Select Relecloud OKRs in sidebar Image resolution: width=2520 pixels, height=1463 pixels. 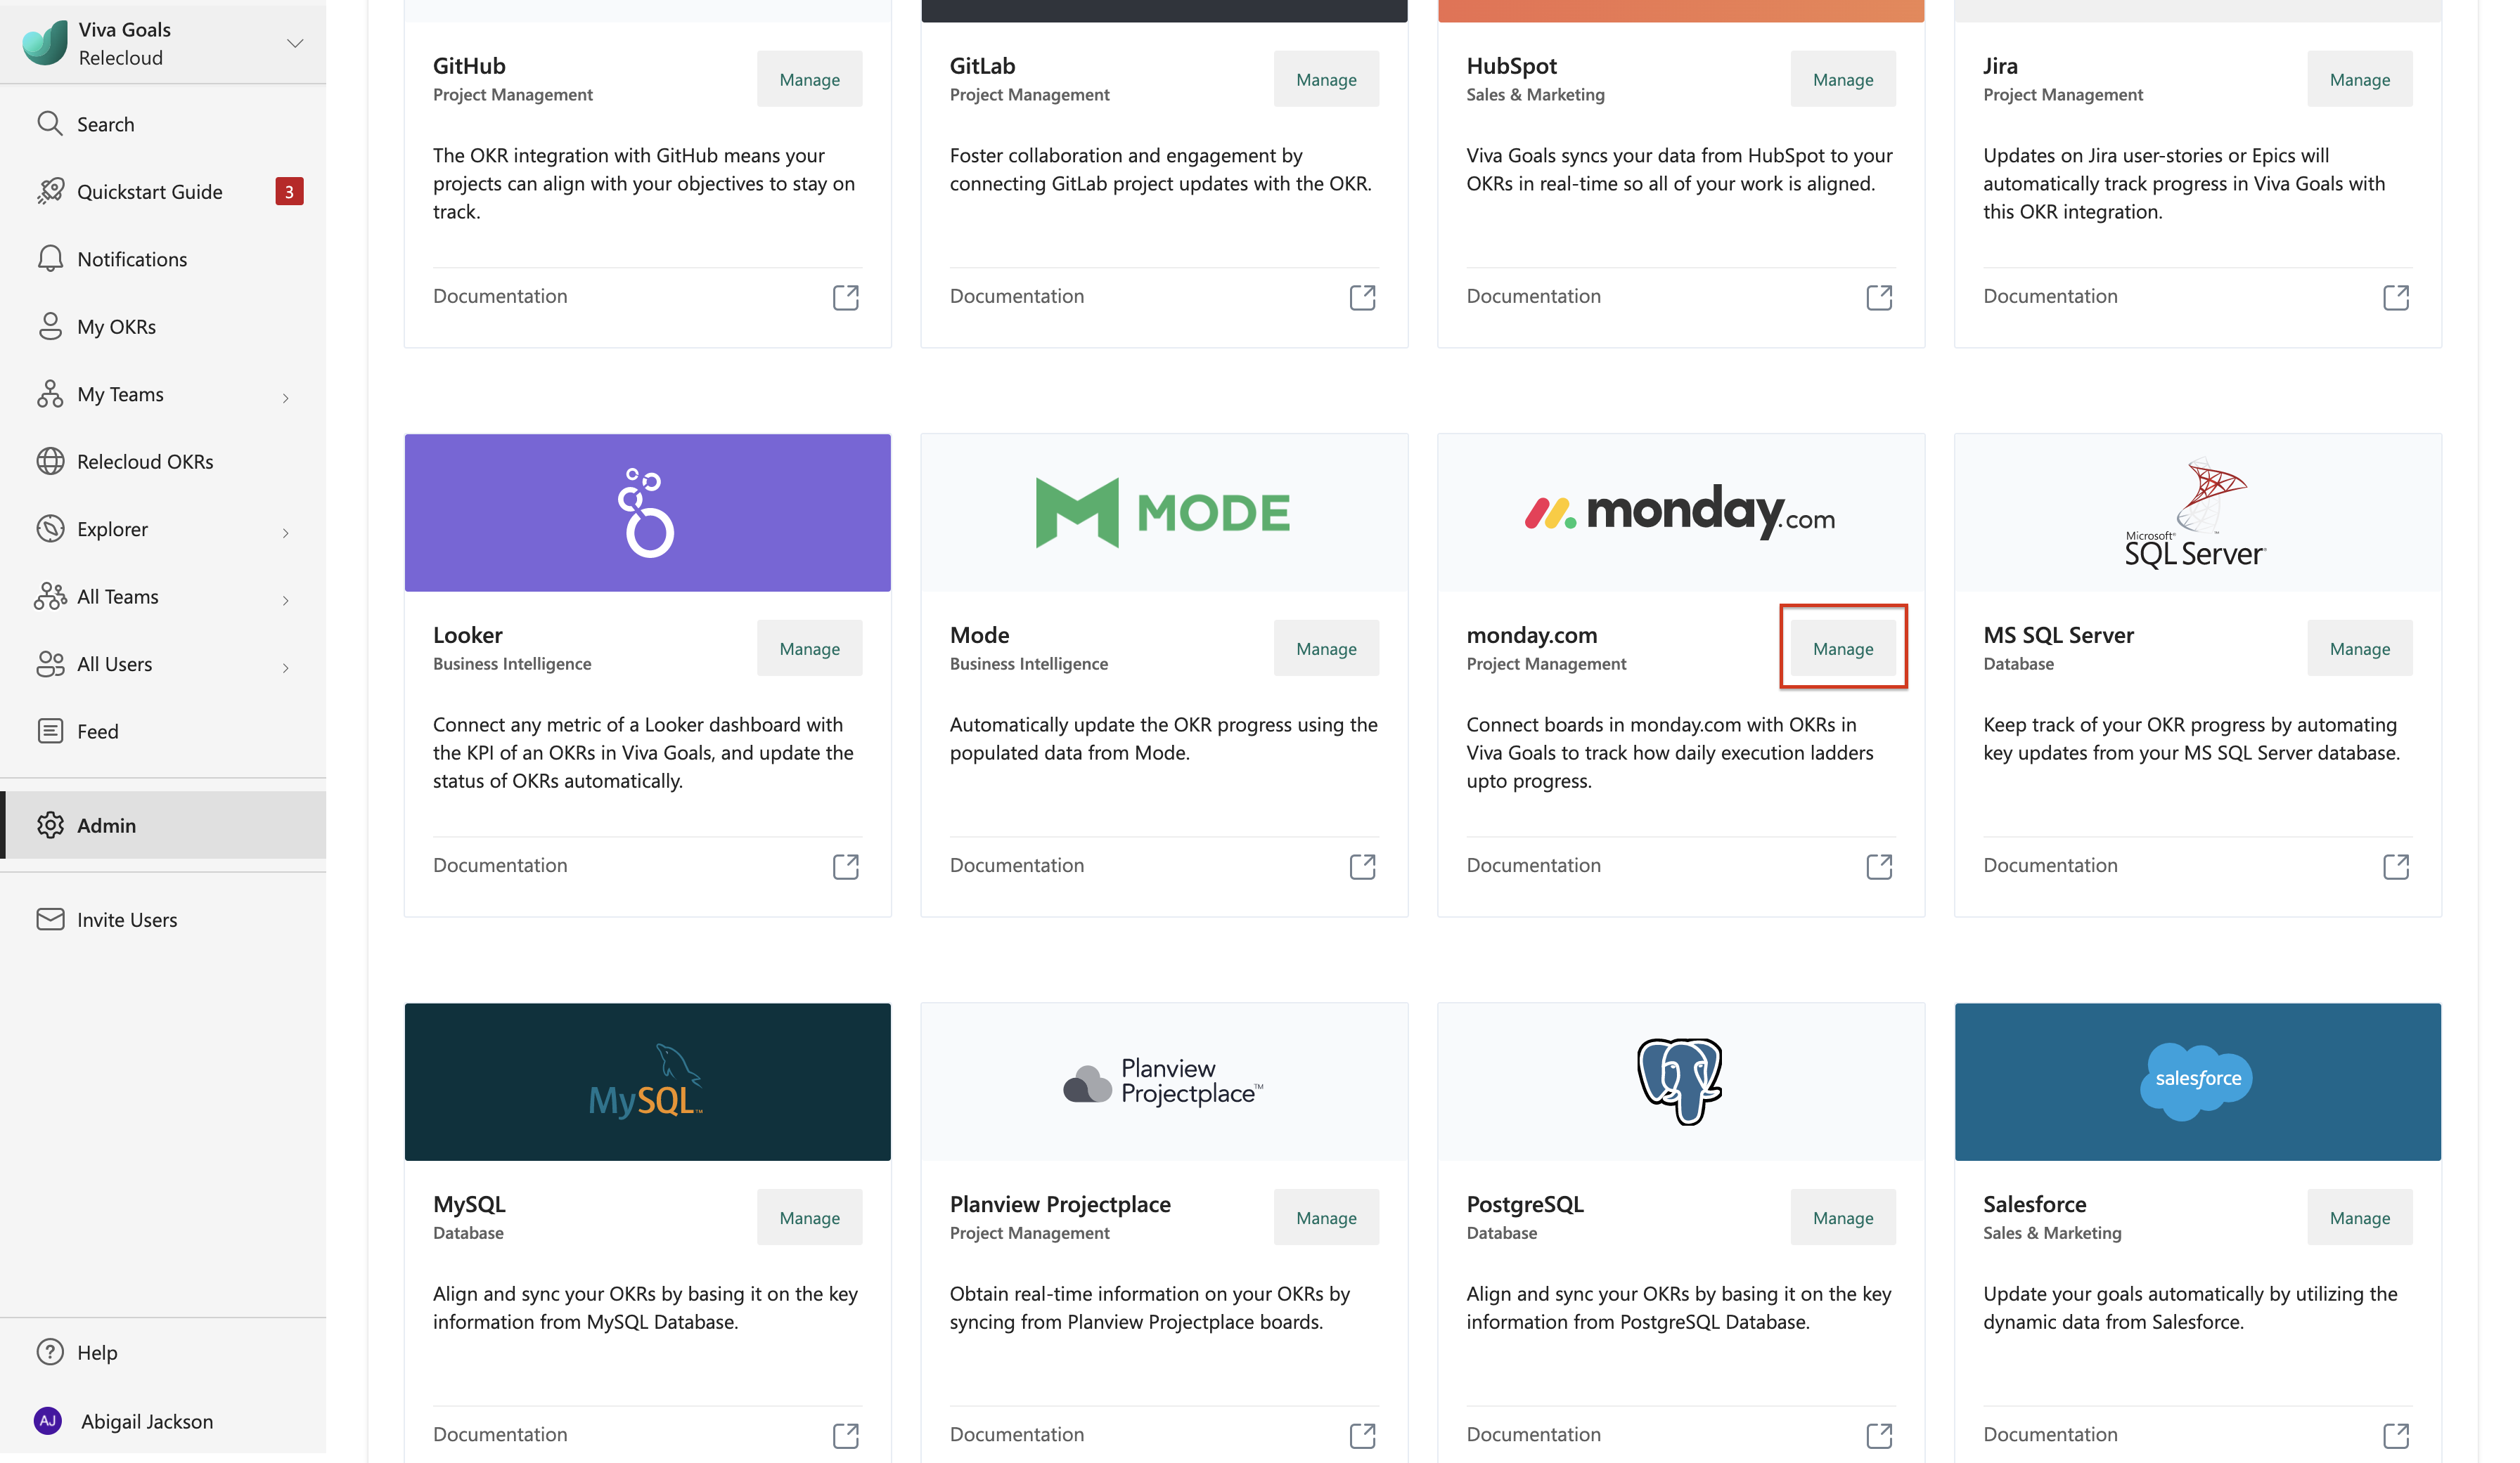pyautogui.click(x=145, y=462)
